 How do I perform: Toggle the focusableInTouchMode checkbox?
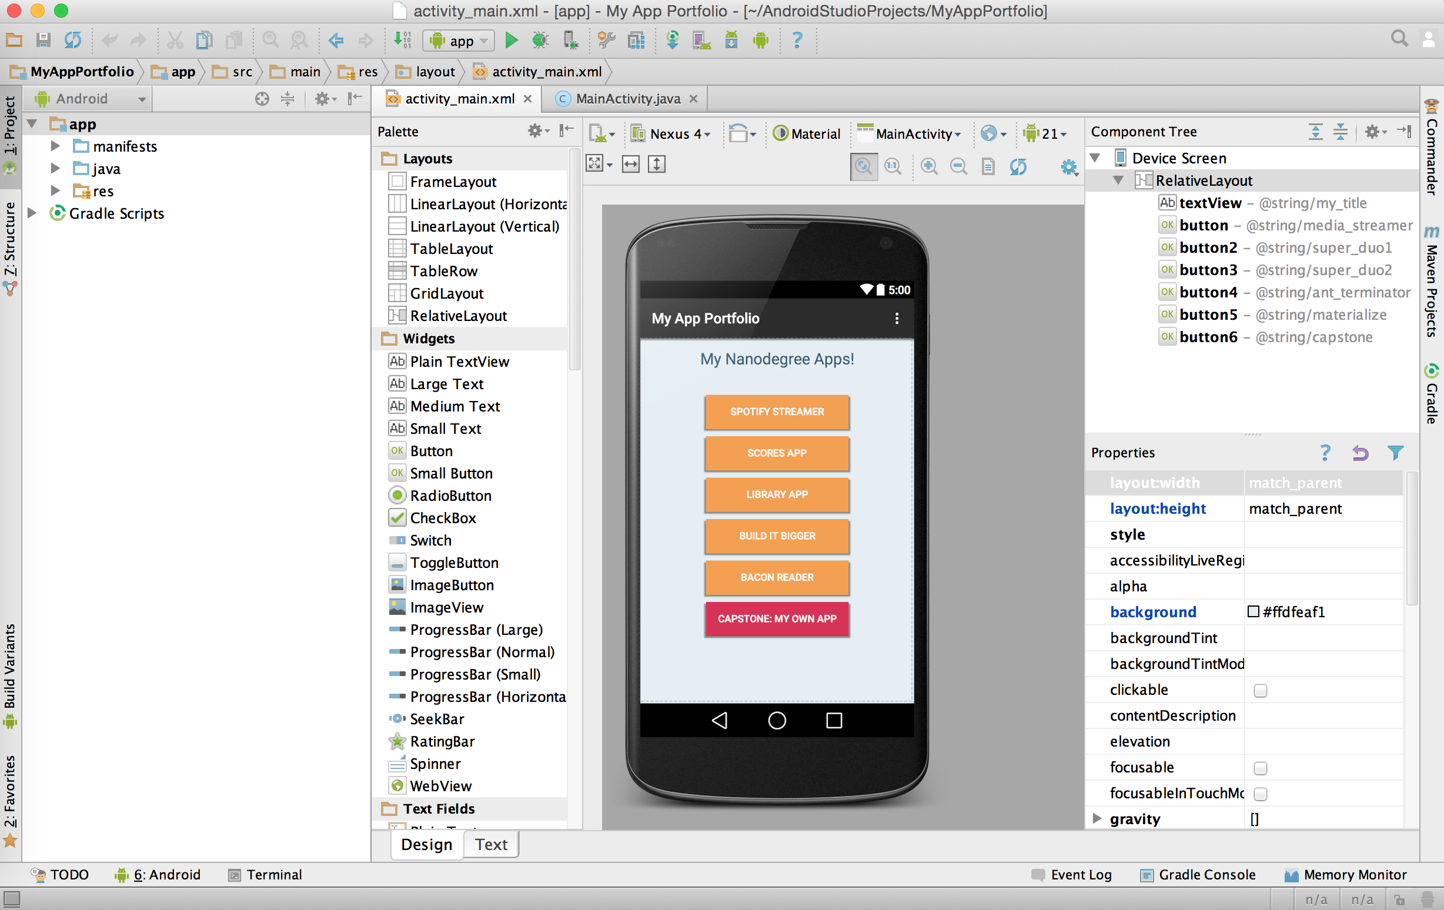click(1260, 793)
